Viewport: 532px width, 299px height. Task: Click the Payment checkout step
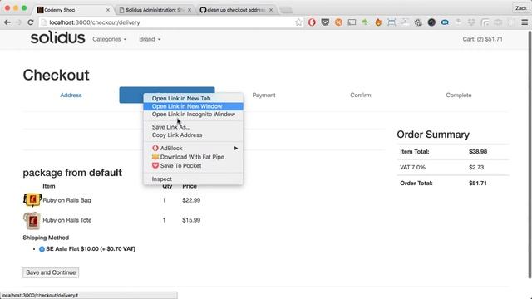point(264,96)
